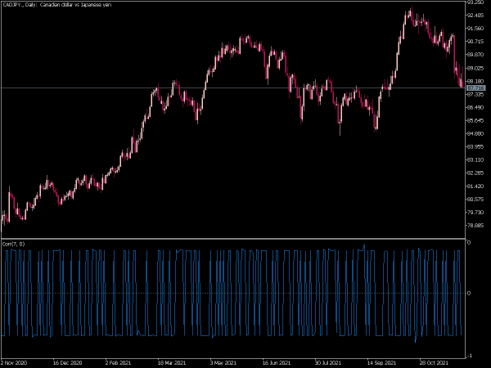The height and width of the screenshot is (368, 491).
Task: Select the 16 Dec 2020 date label
Action: [67, 363]
